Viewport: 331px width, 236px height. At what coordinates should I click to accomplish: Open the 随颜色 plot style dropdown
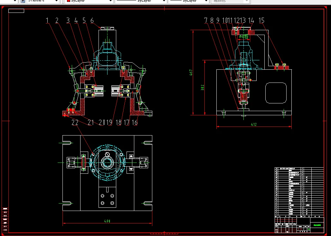point(247,1)
